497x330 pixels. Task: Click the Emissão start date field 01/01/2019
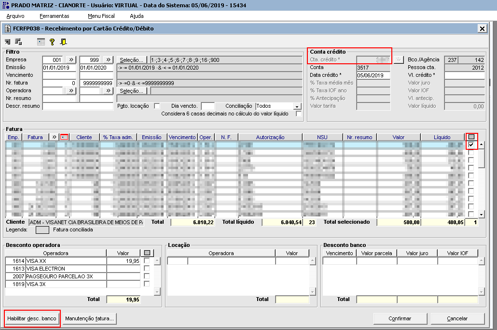[x=59, y=68]
